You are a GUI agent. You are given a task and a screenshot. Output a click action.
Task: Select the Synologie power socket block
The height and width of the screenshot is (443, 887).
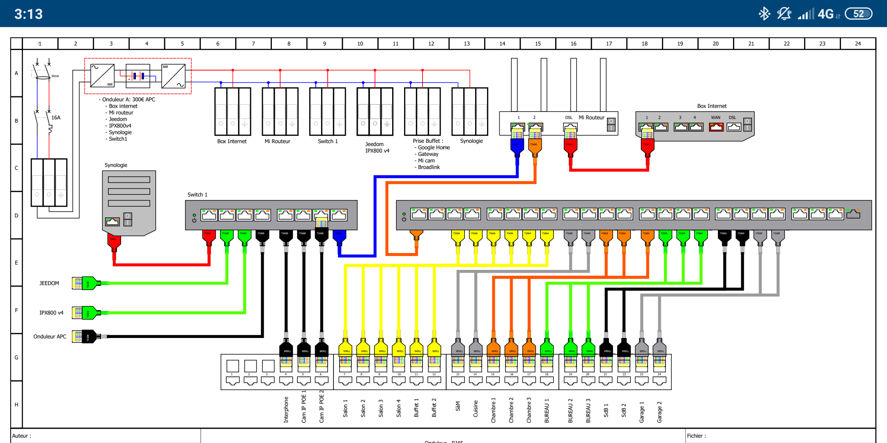(x=470, y=111)
